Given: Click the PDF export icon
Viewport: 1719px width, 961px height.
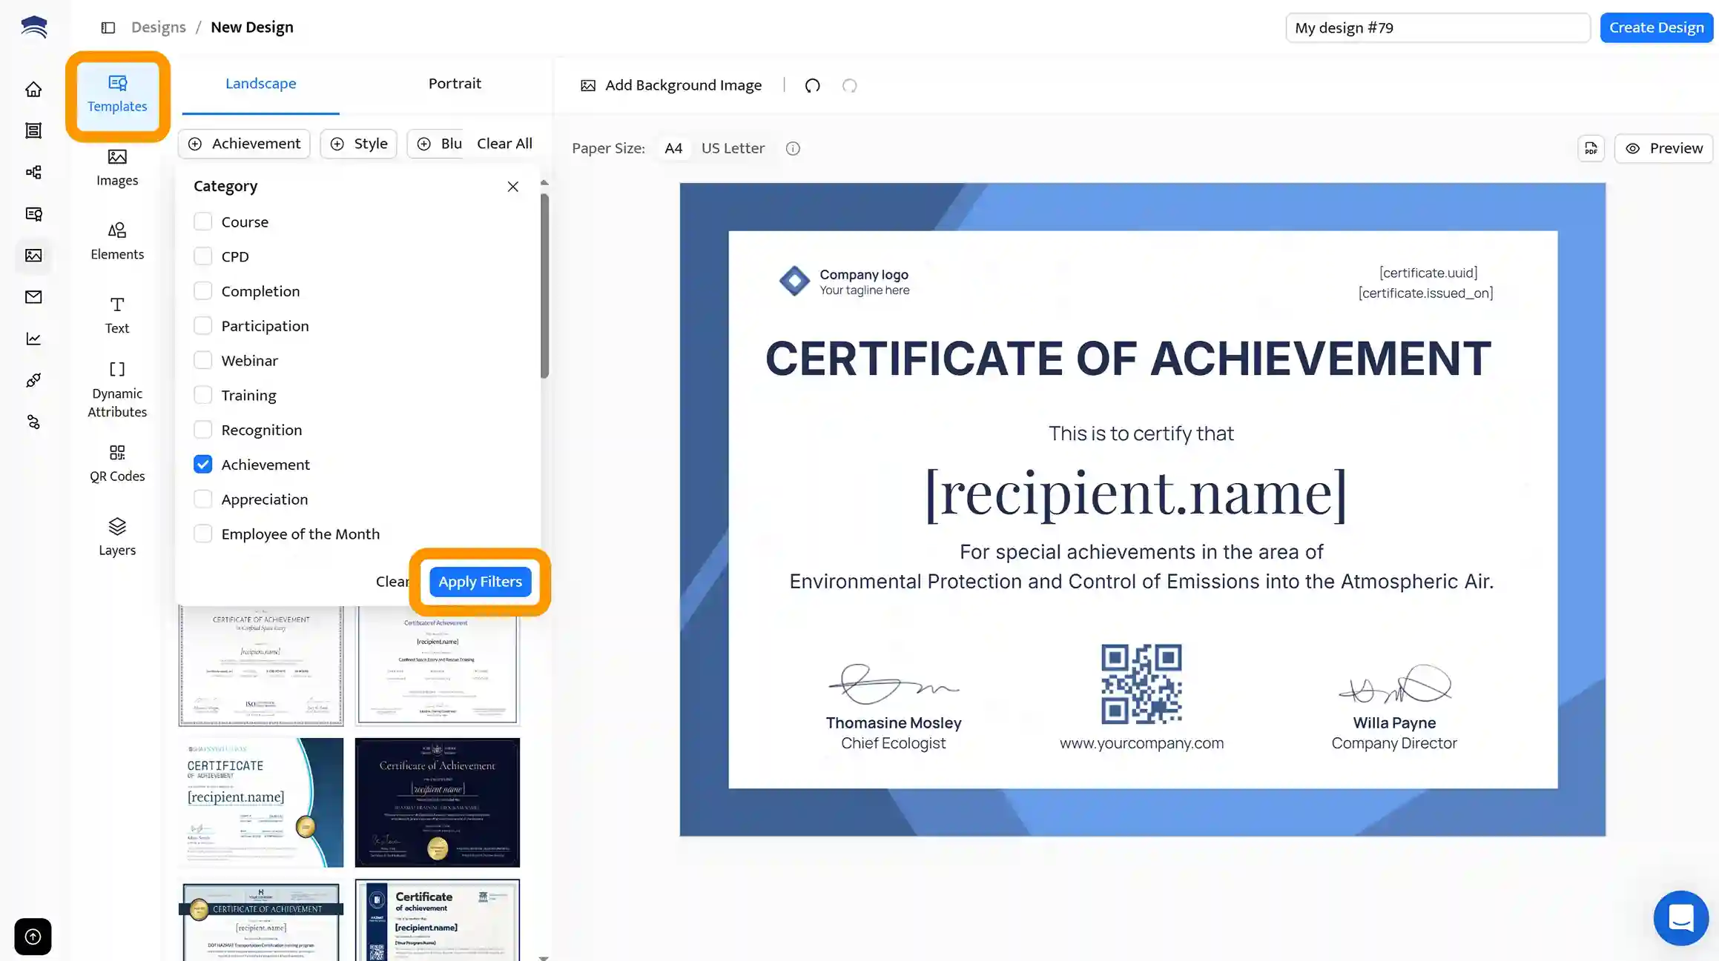Looking at the screenshot, I should point(1591,148).
